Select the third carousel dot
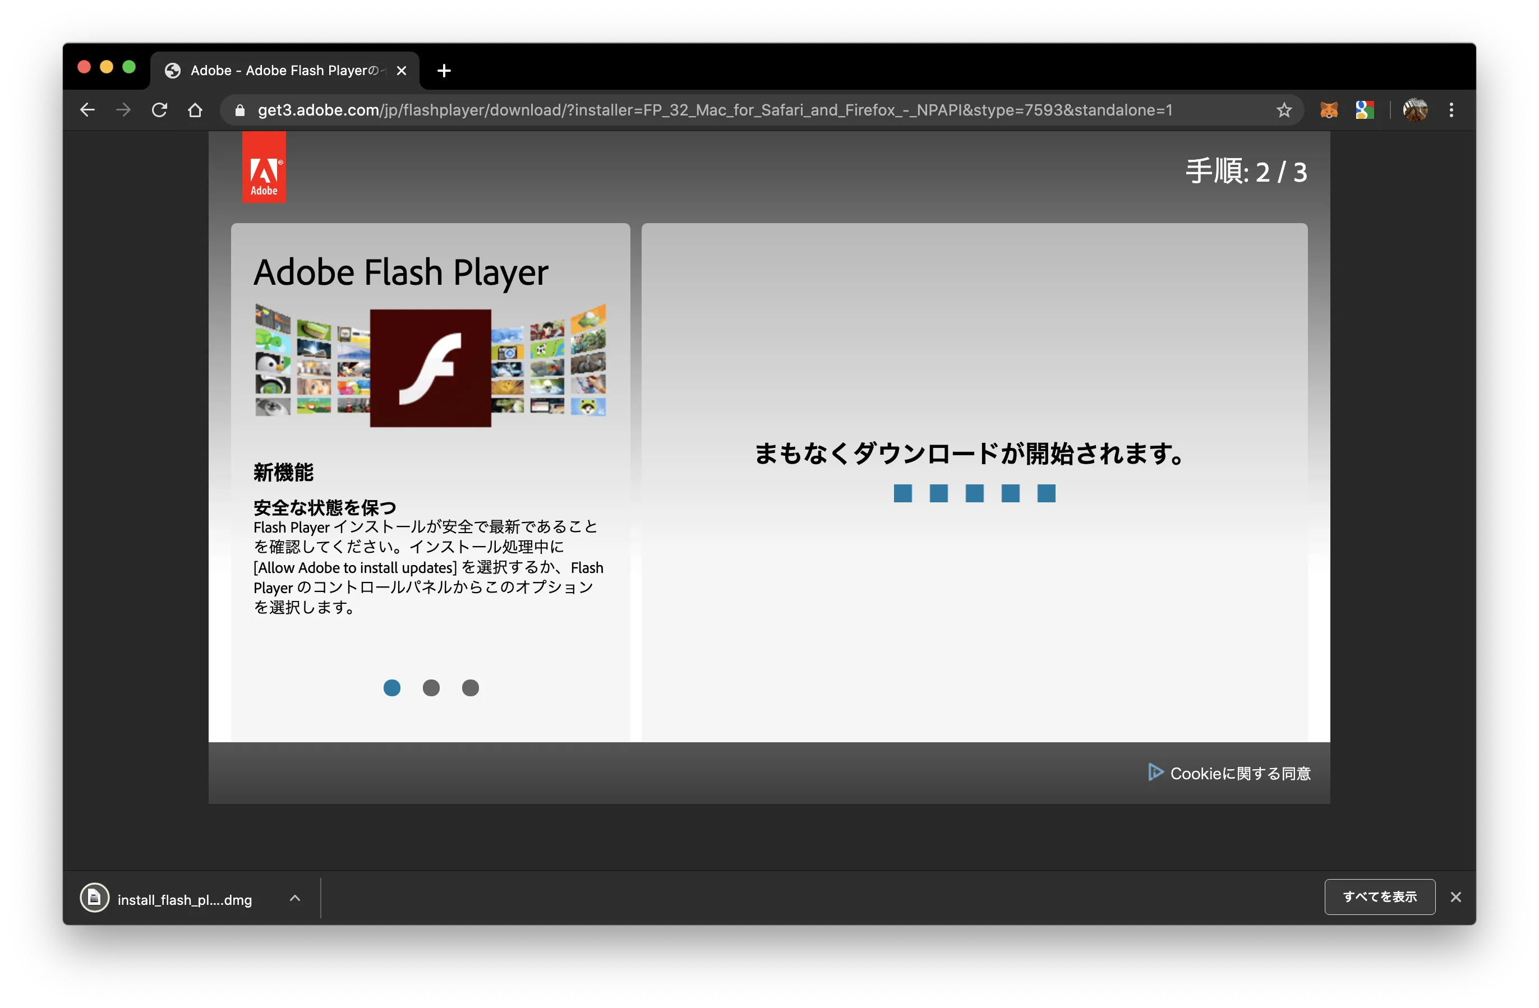1539x1008 pixels. (x=470, y=688)
